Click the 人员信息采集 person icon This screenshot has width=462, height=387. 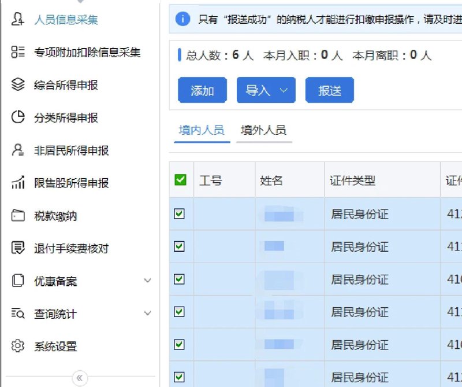tap(18, 19)
